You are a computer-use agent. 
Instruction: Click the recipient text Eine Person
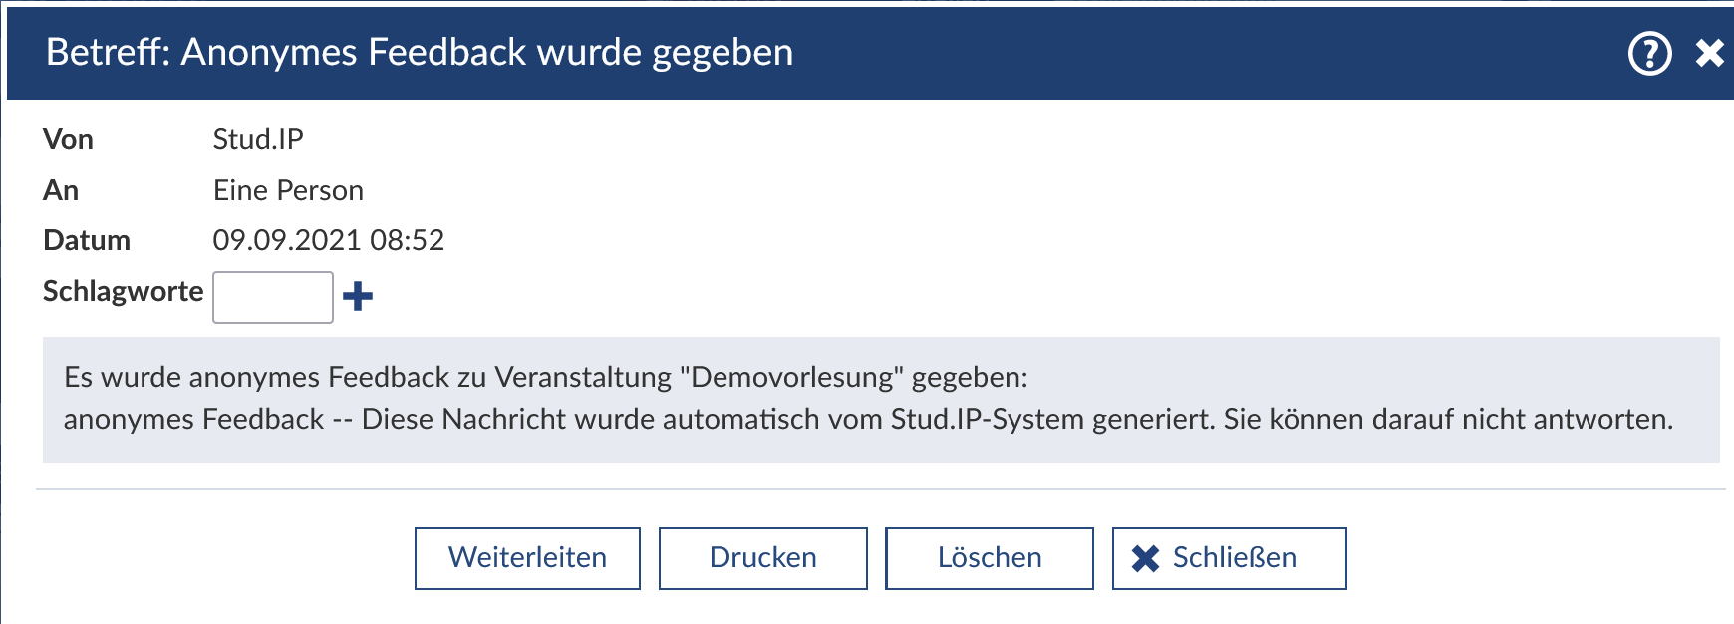coord(288,190)
